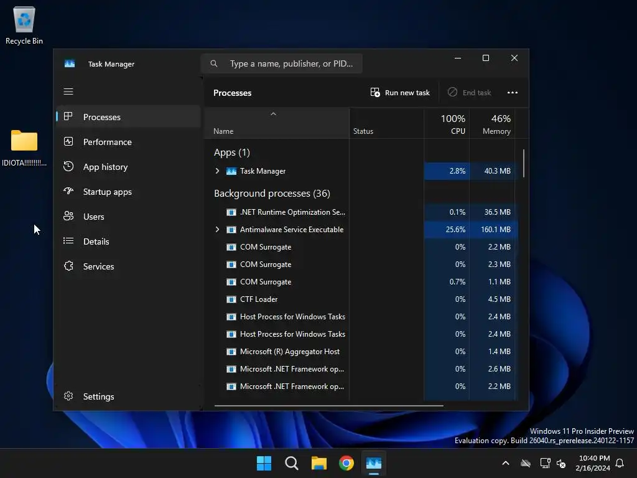Click the CTF Loader process icon
Viewport: 637px width, 478px height.
click(x=231, y=299)
